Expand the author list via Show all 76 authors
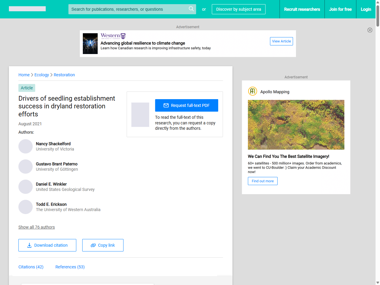 click(x=37, y=227)
